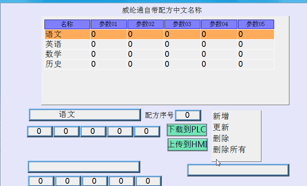Click 参数02 cell in the 英语 row

(145, 44)
